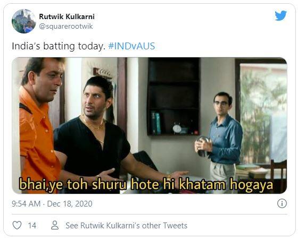Open the tweet info circle icon
This screenshot has height=240, width=306.
coord(282,203)
